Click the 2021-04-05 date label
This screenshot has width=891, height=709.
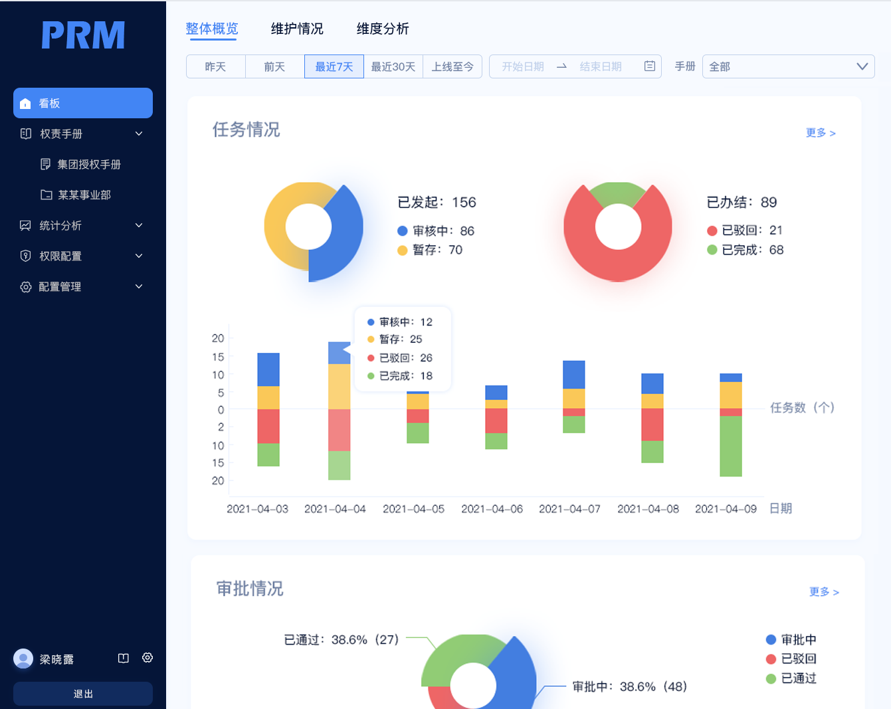tap(413, 509)
